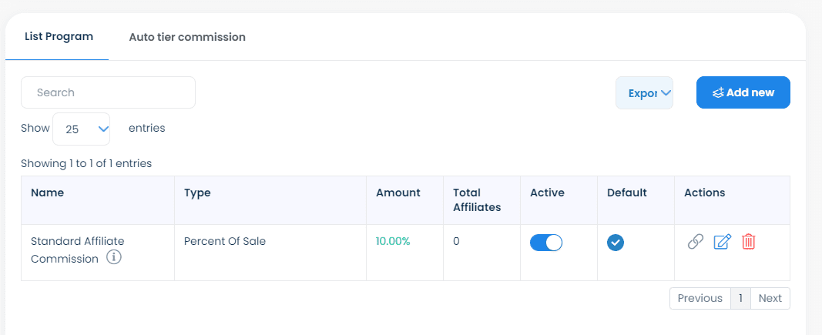Click the Default blue checkmark icon

[616, 243]
